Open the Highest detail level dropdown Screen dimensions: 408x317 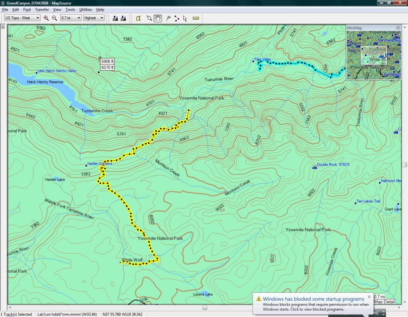(x=94, y=18)
